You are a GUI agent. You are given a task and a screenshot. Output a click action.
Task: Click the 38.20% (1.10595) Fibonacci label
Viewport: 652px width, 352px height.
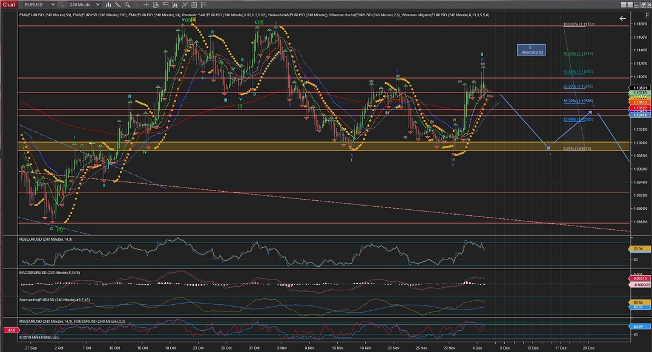[578, 101]
